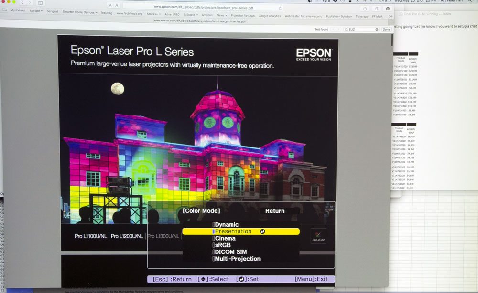Click the Share icon in Safari toolbar
Image resolution: width=478 pixels, height=293 pixels.
(365, 8)
